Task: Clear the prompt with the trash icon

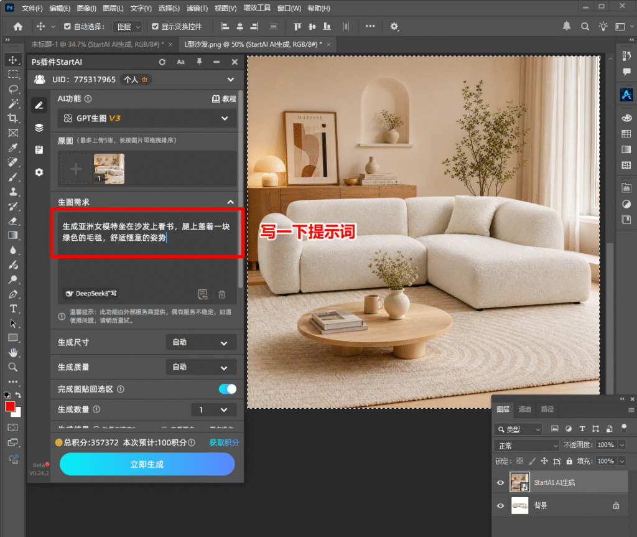Action: click(x=222, y=294)
